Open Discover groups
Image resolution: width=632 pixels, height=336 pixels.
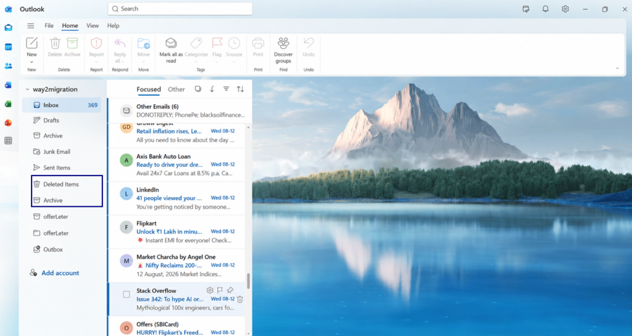283,51
